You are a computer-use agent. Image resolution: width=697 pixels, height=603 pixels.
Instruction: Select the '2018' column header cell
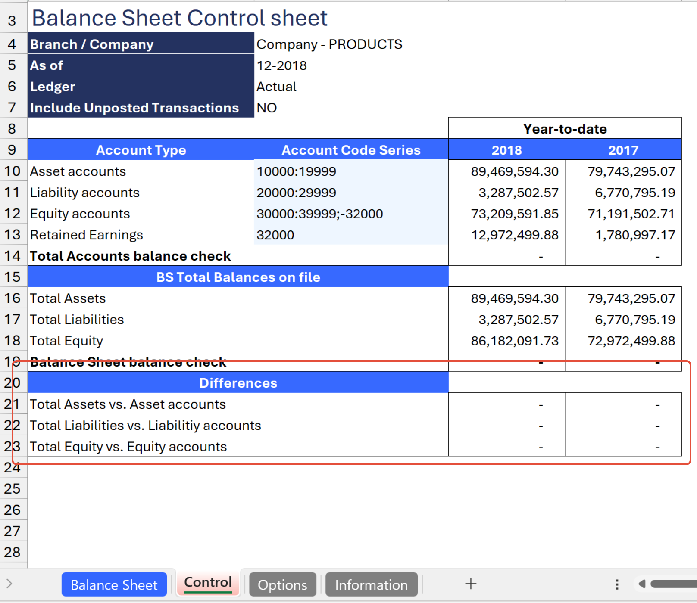(x=506, y=150)
